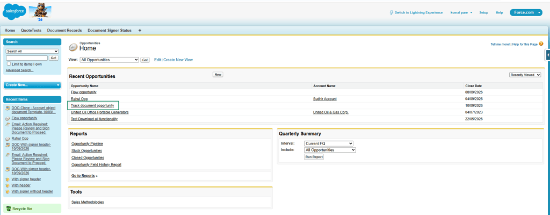This screenshot has width=550, height=215.
Task: Open United Oil & Gas Corp. account
Action: [x=331, y=112]
